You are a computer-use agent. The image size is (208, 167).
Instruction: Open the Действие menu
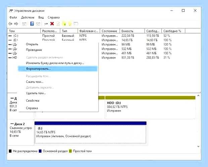(x=28, y=17)
